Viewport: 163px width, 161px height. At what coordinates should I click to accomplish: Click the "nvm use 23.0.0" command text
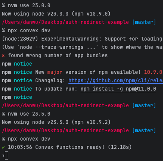(29, 6)
